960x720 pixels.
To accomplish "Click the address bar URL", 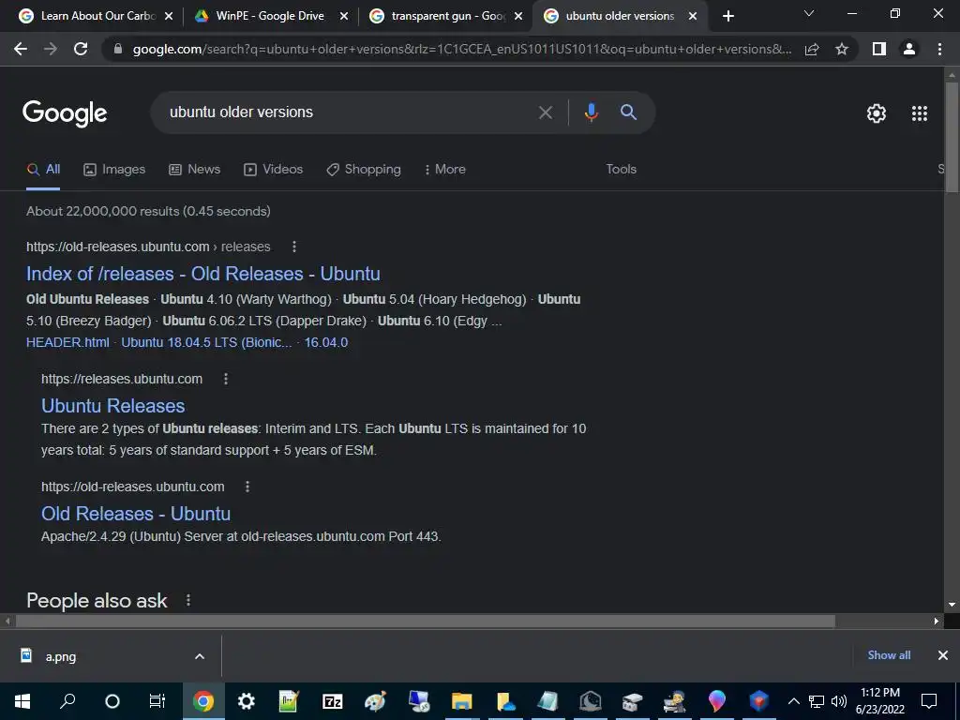I will point(461,49).
